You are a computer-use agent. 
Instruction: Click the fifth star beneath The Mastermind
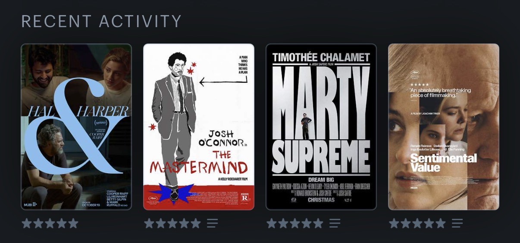(x=196, y=223)
